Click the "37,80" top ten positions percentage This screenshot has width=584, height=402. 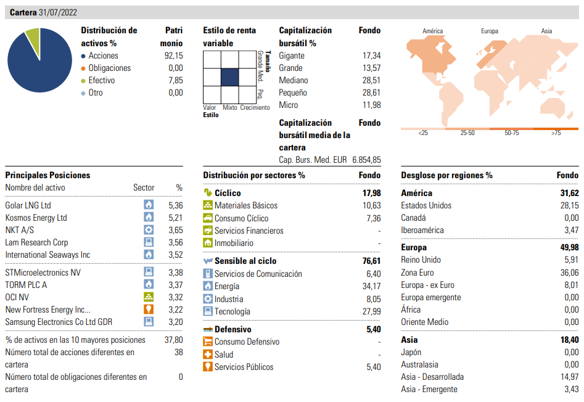pos(173,340)
